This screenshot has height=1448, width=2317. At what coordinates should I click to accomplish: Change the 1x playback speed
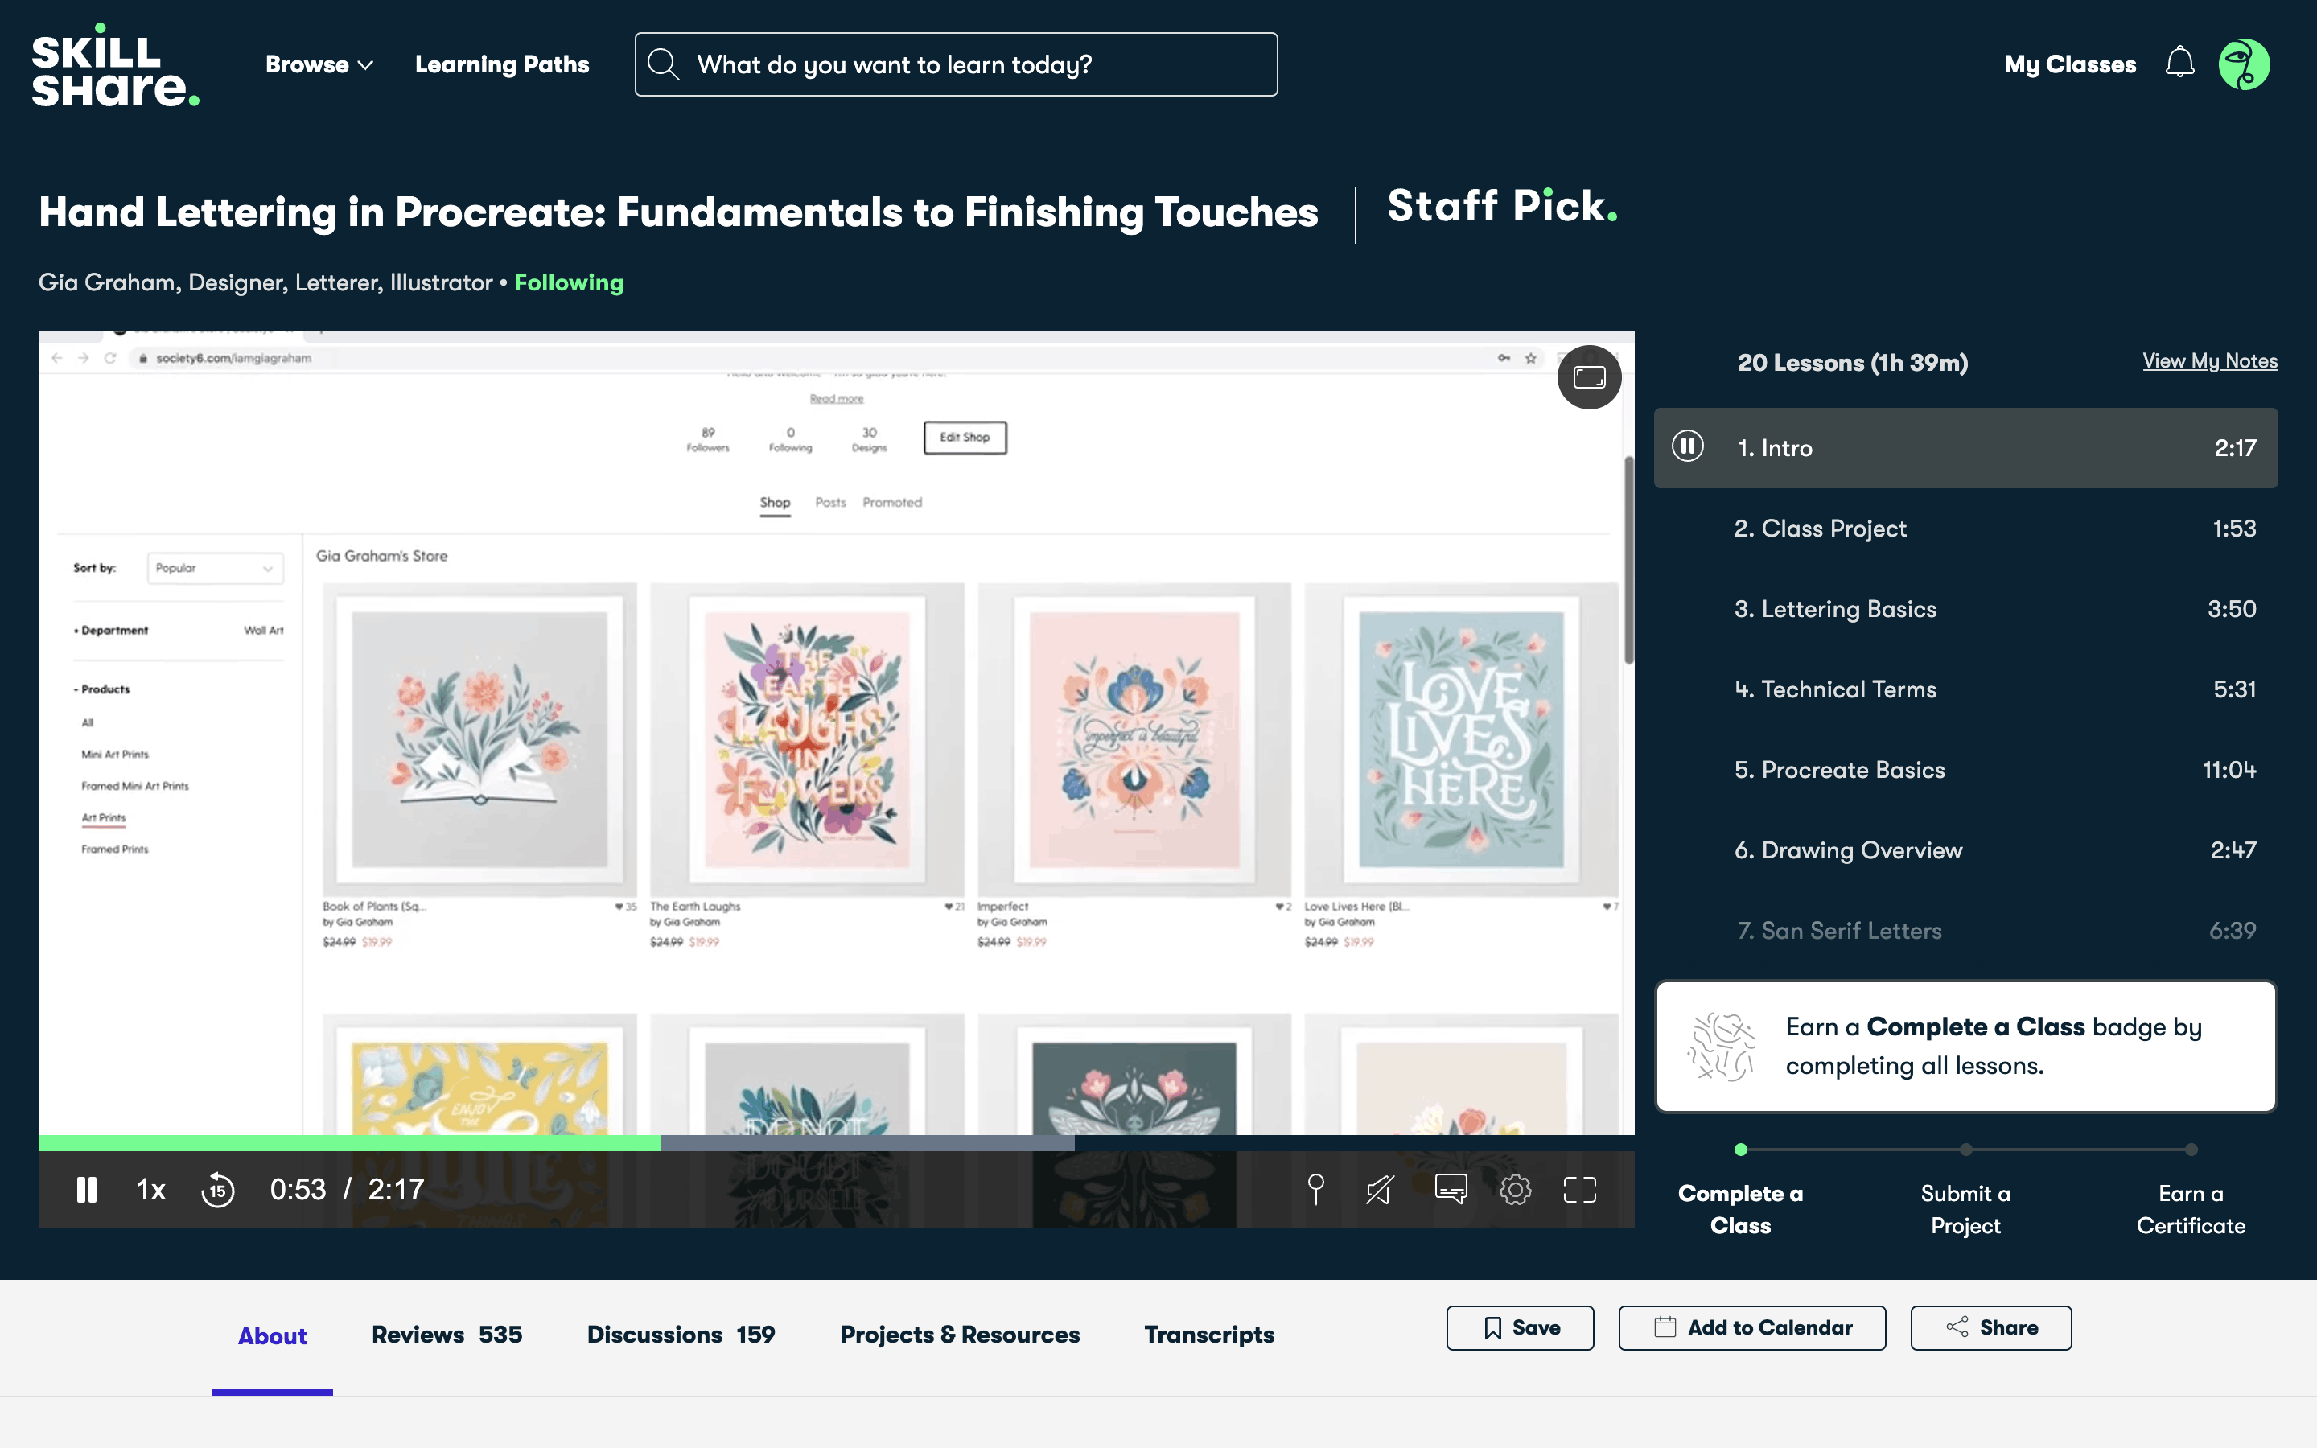(x=151, y=1190)
